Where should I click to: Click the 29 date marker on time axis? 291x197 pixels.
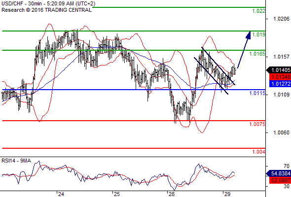pos(227,194)
